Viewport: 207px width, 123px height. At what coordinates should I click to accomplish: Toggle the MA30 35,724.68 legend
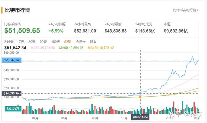[43, 48]
